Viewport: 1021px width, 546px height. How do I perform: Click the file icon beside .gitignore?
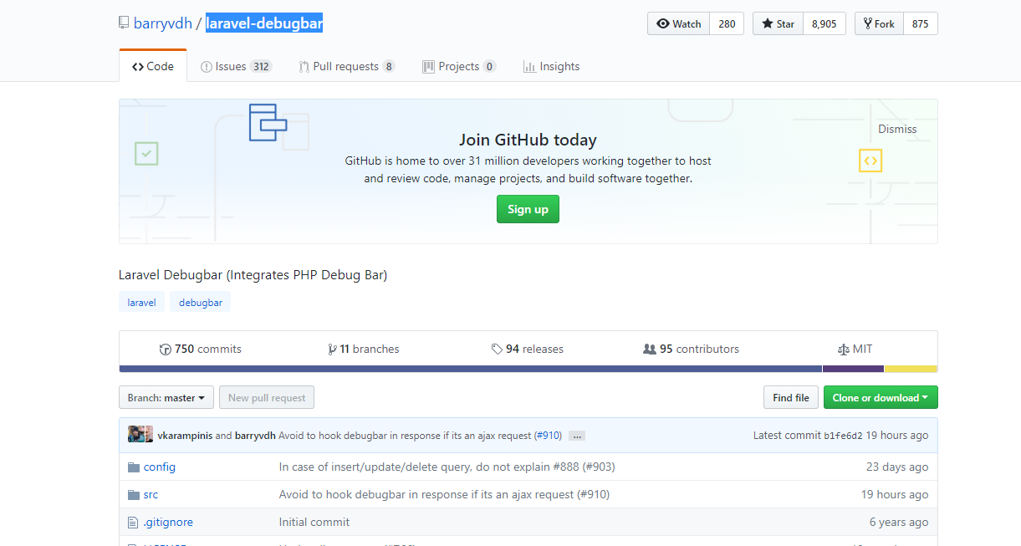pos(132,523)
